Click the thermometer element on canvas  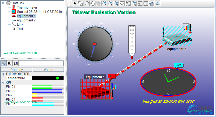point(132,43)
